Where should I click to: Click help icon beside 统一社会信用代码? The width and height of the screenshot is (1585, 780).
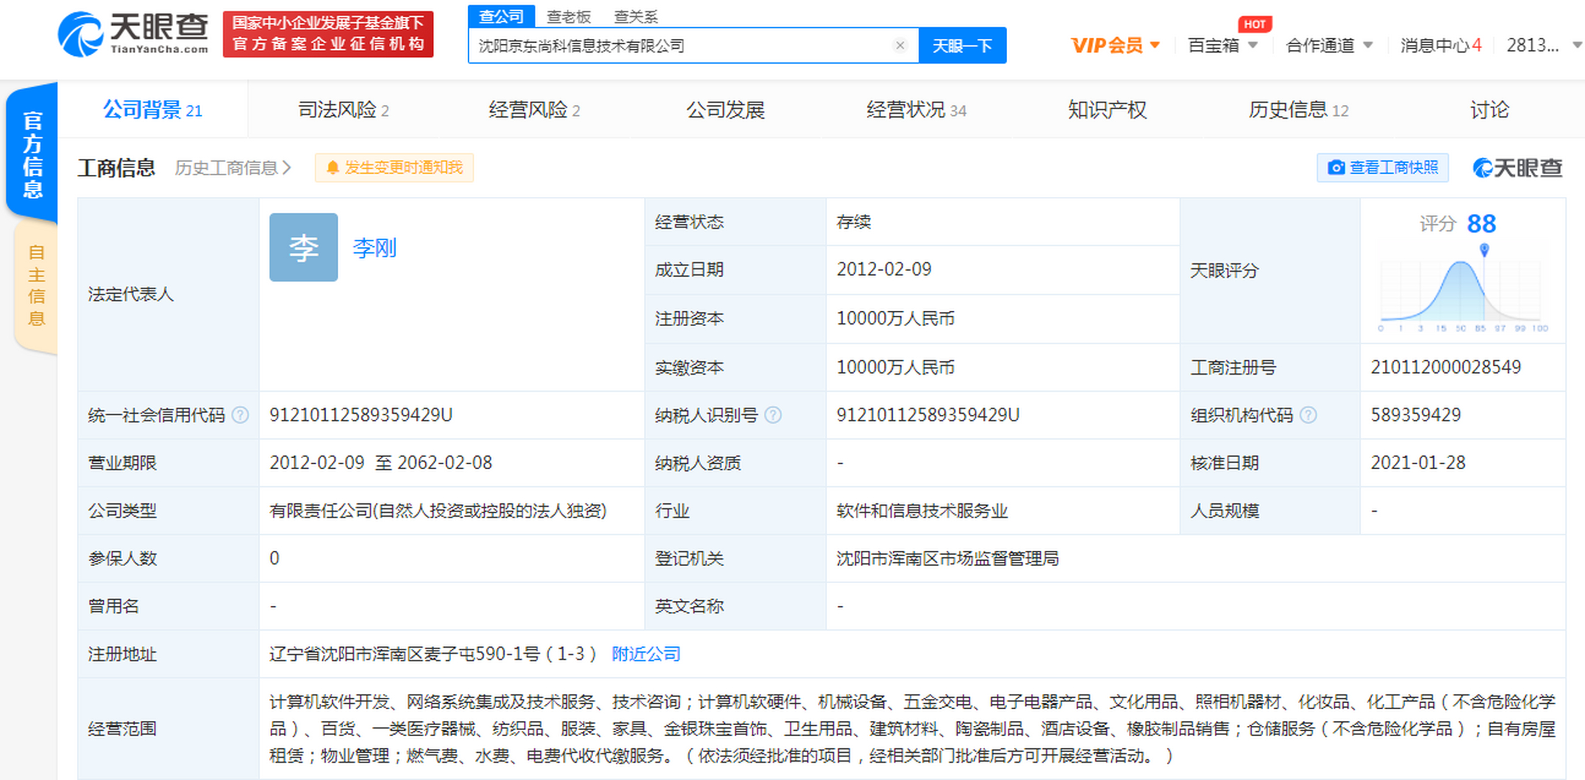coord(240,415)
